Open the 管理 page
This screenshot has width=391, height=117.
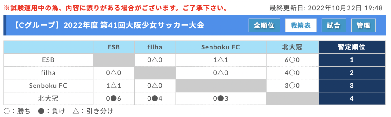tap(363, 26)
